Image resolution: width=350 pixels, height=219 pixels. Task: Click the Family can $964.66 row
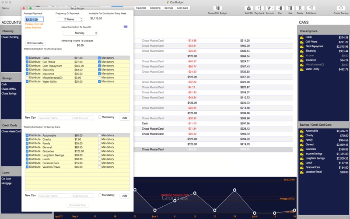coord(324,140)
